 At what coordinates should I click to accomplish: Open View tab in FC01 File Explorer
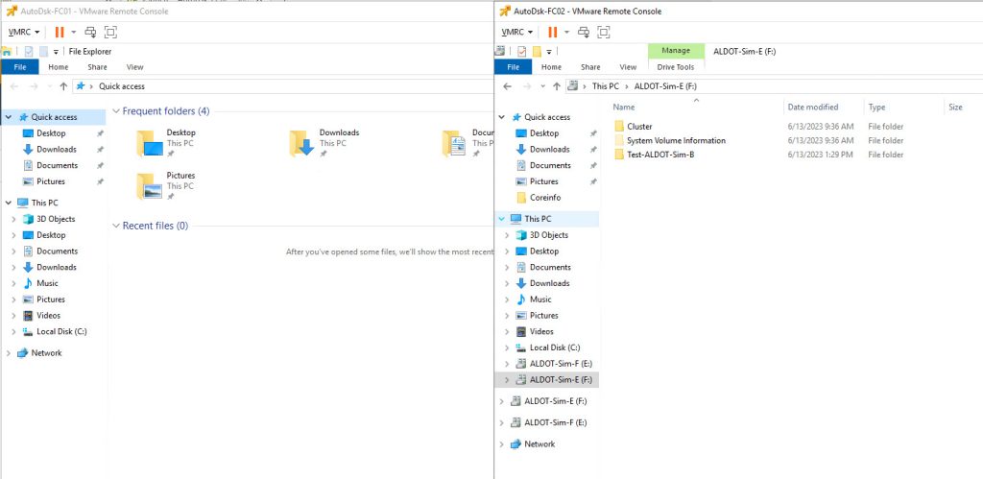click(x=134, y=67)
